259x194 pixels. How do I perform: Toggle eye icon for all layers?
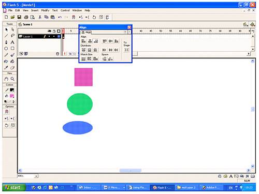click(x=49, y=31)
